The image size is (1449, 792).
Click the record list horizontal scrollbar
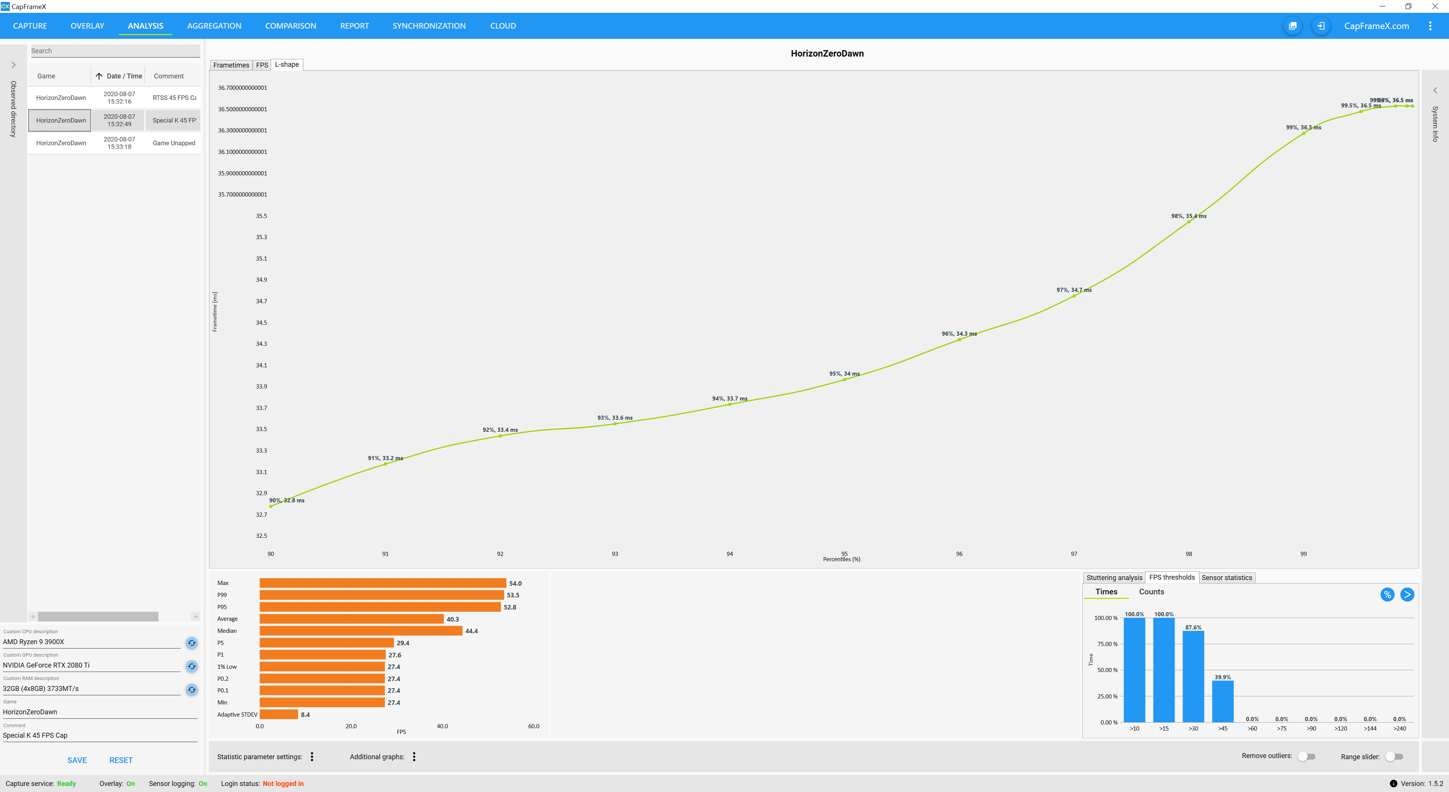98,617
